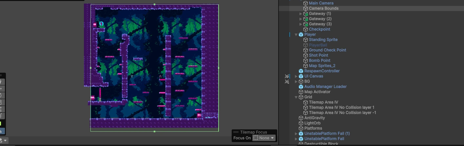Viewport: 464px width, 146px height.
Task: Select the Checkpoint object
Action: (x=319, y=29)
